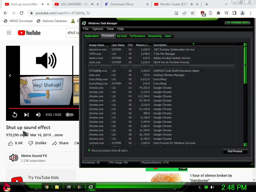Sort processes by CPU column
256x192 pixels.
[x=130, y=45]
